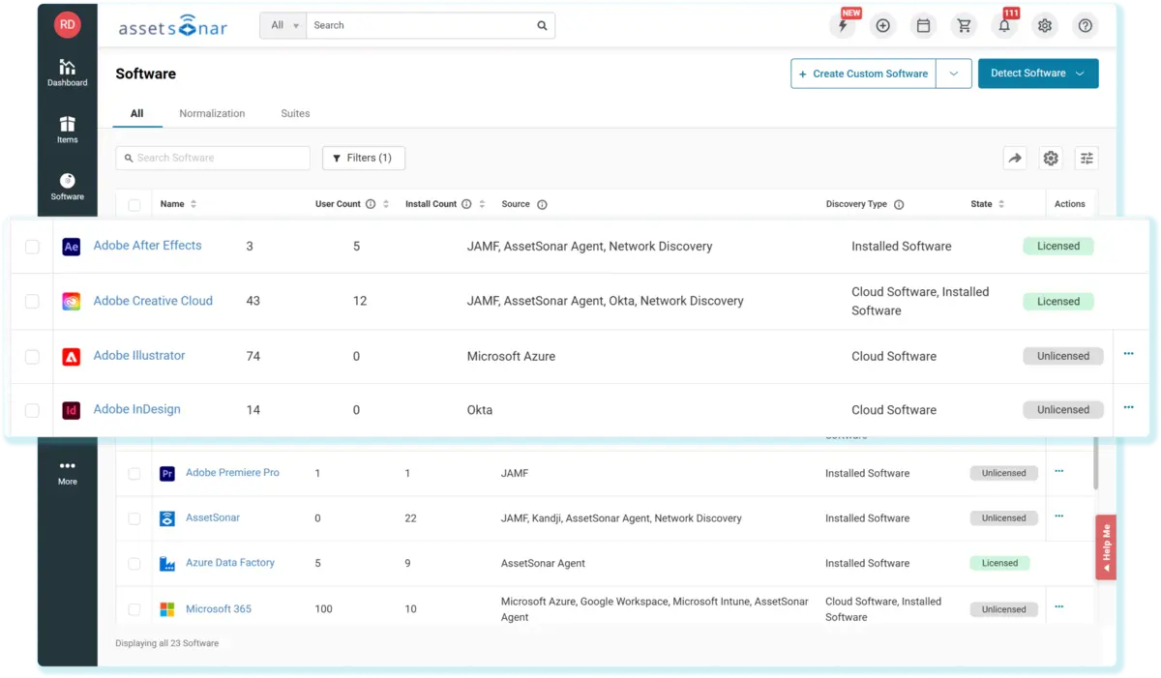Viewport: 1161px width, 678px height.
Task: Open column customization sliders icon
Action: 1087,159
